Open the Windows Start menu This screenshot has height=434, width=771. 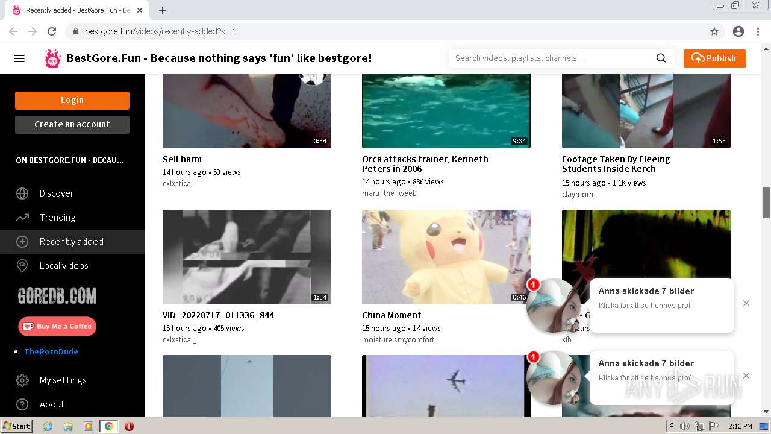pyautogui.click(x=17, y=426)
